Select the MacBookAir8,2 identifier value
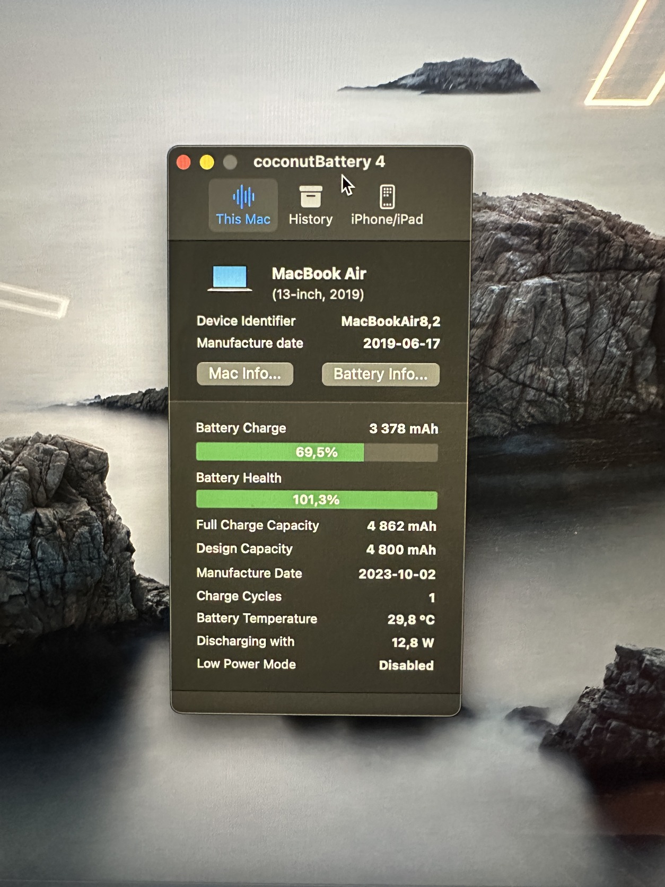Image resolution: width=665 pixels, height=887 pixels. pos(391,321)
